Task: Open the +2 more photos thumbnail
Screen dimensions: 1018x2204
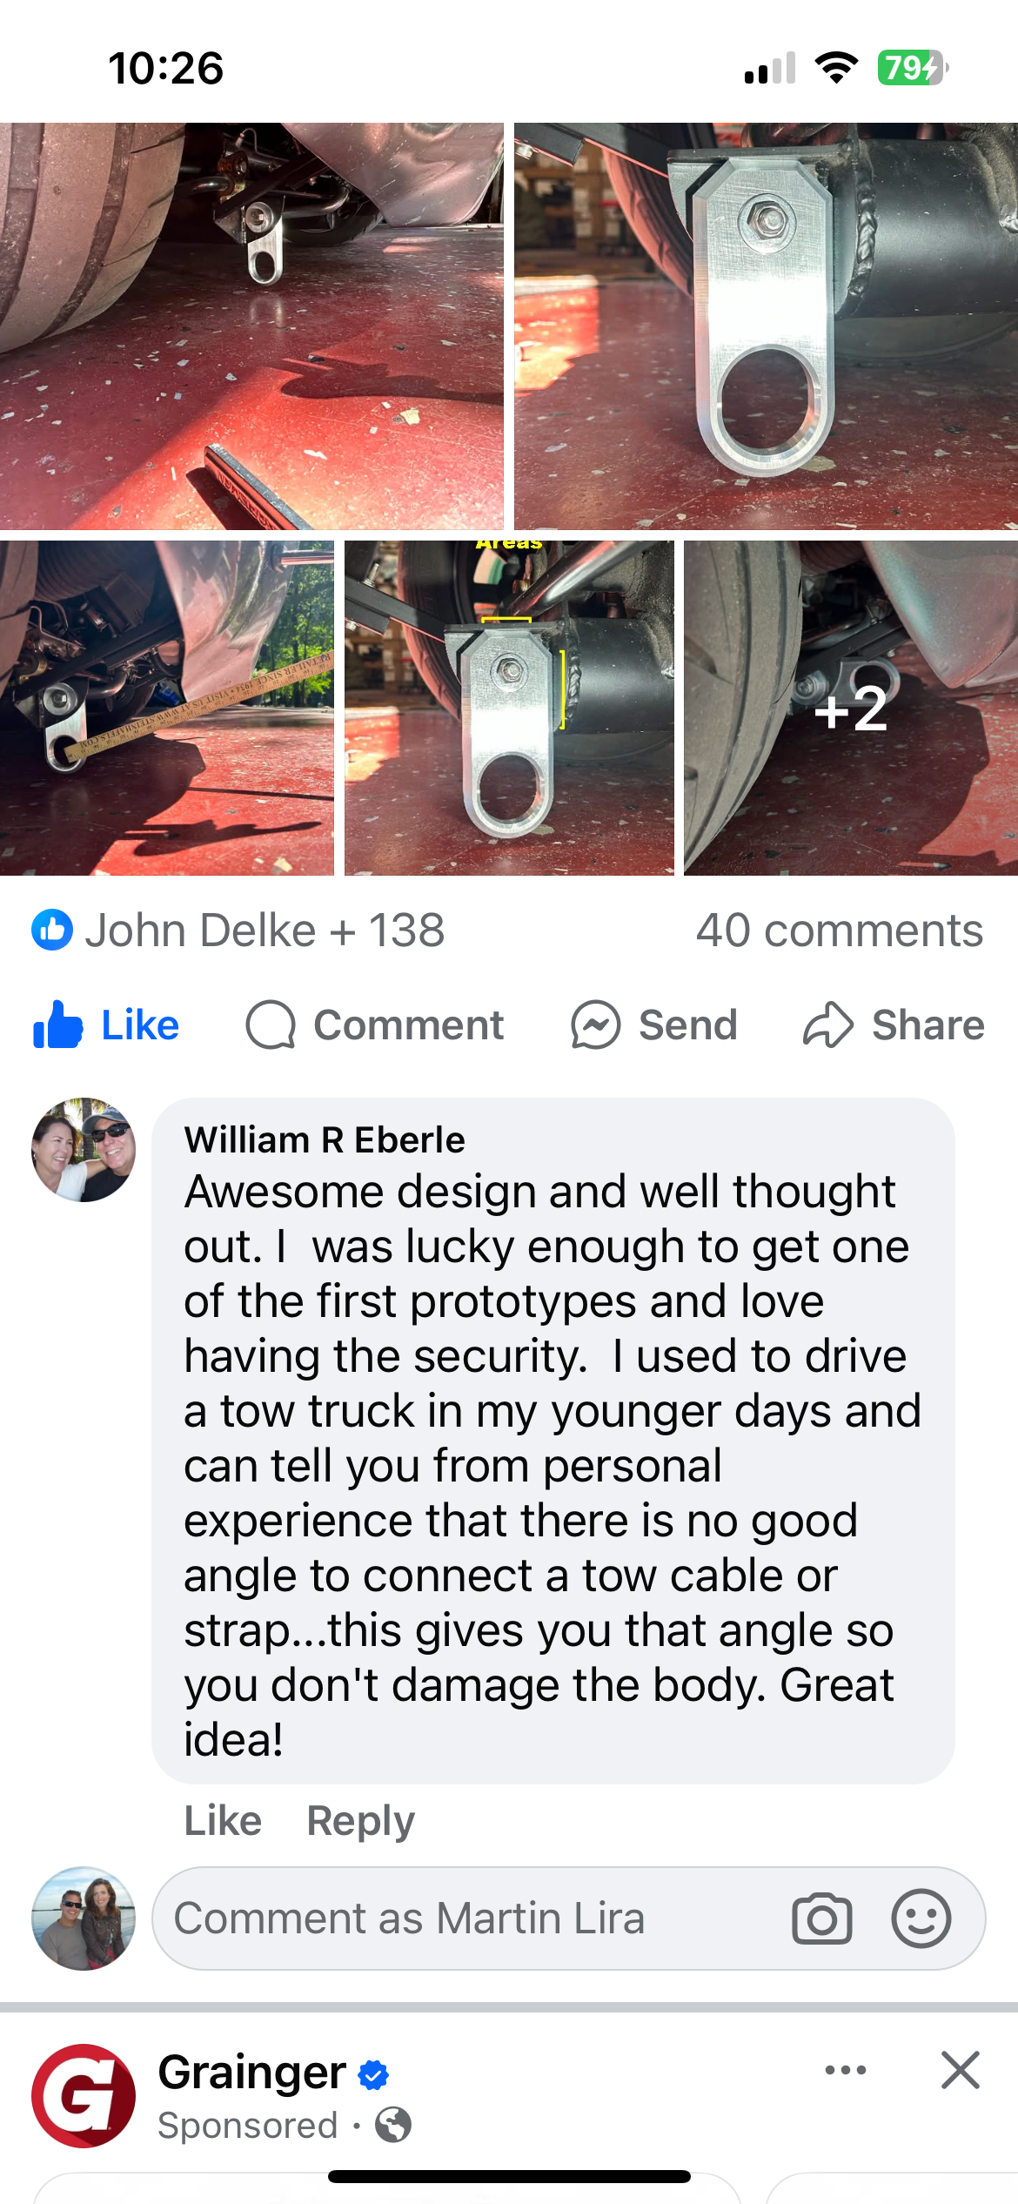Action: click(851, 708)
